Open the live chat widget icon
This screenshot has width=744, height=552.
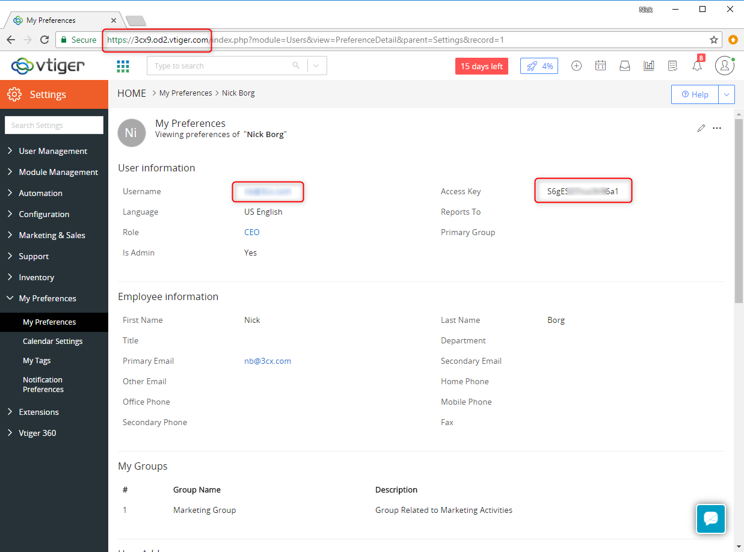click(x=710, y=518)
